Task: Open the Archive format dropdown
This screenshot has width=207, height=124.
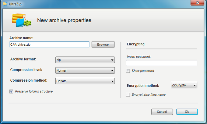Action: (x=85, y=60)
